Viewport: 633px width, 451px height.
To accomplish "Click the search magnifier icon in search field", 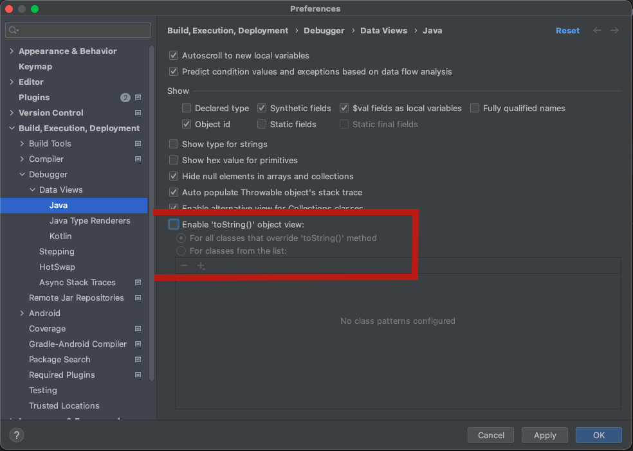I will point(14,30).
